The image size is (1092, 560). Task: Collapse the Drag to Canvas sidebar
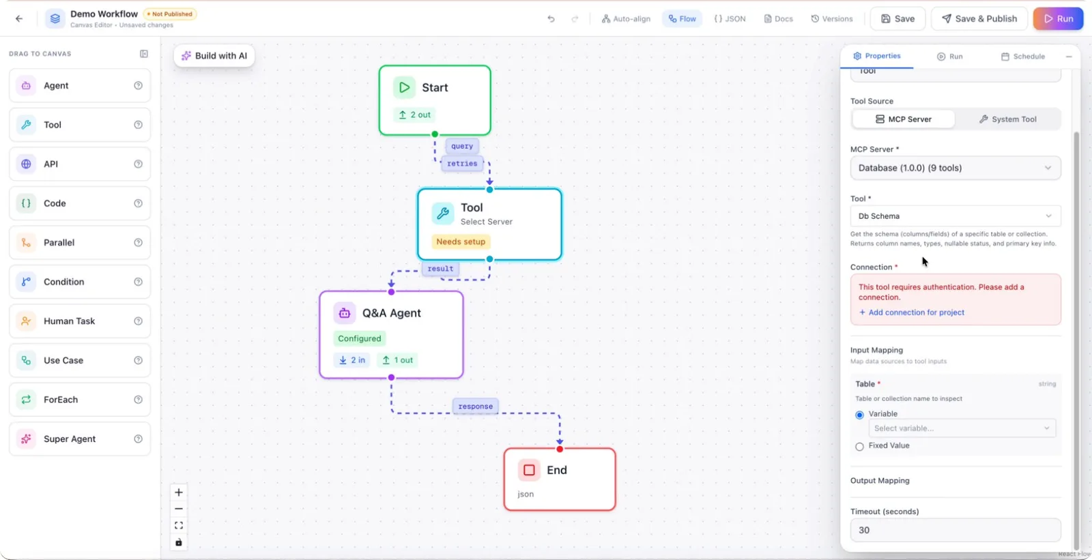click(144, 54)
